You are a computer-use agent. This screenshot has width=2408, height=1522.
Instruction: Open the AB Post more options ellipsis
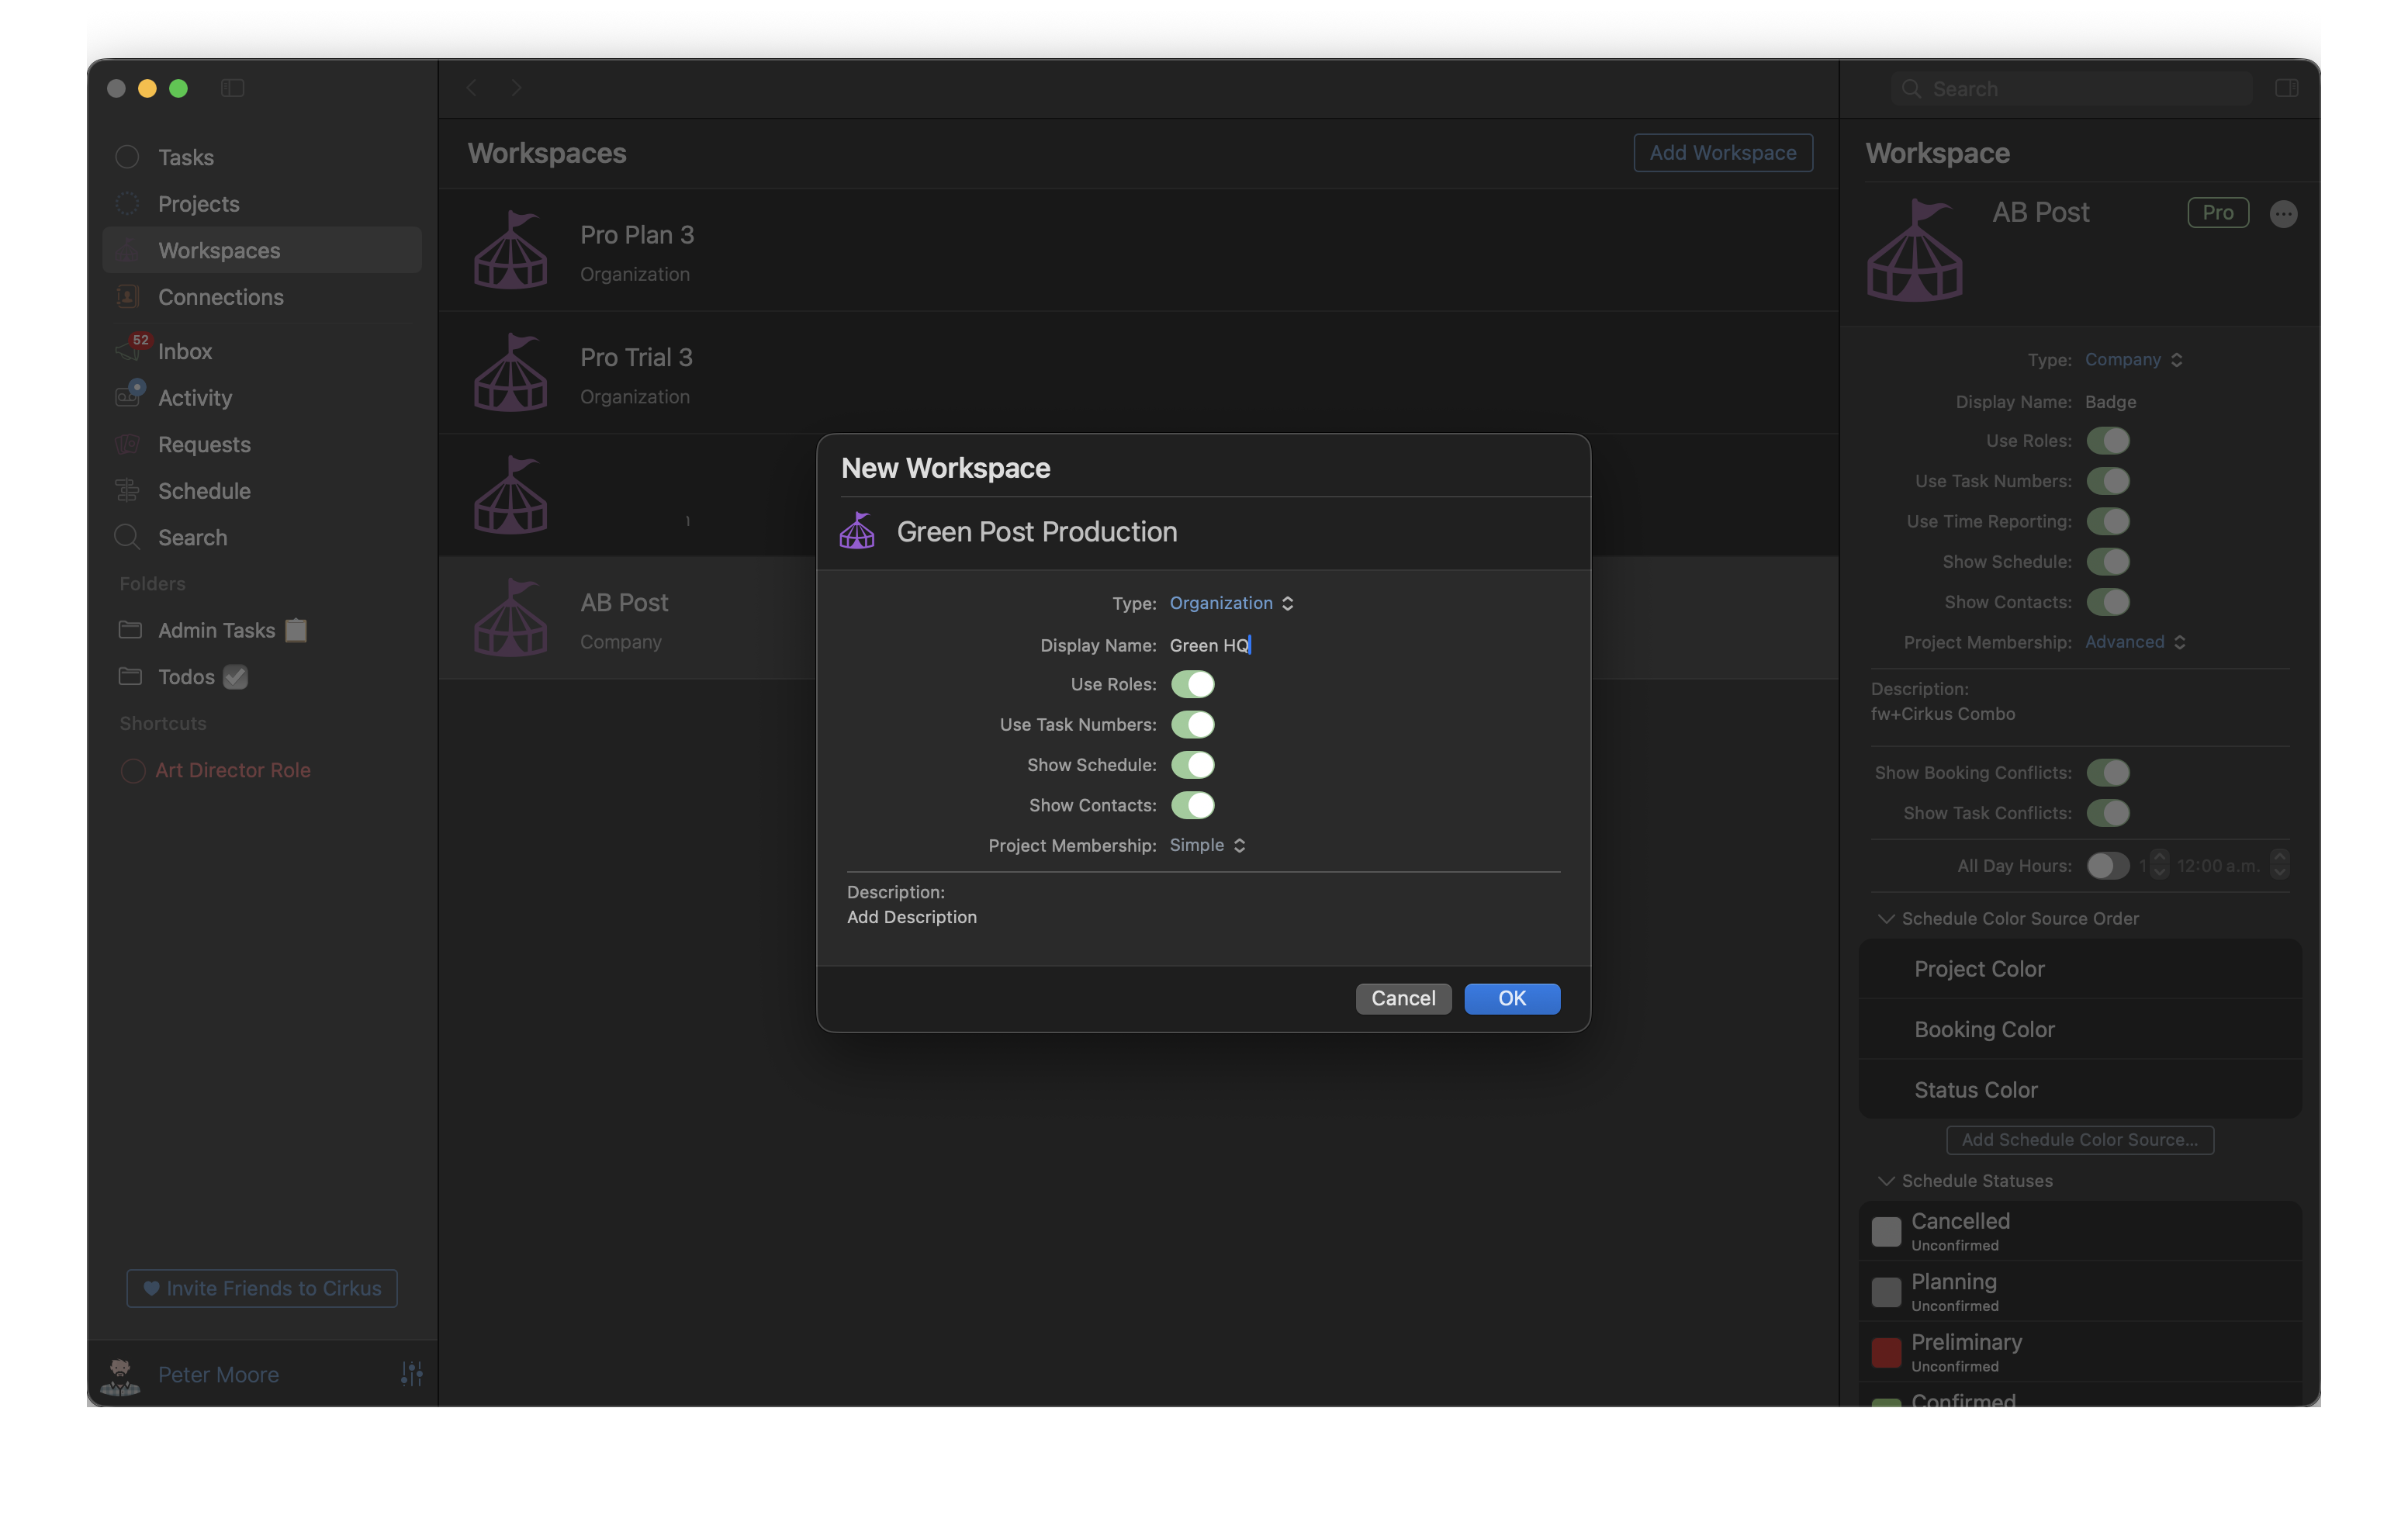[2283, 214]
